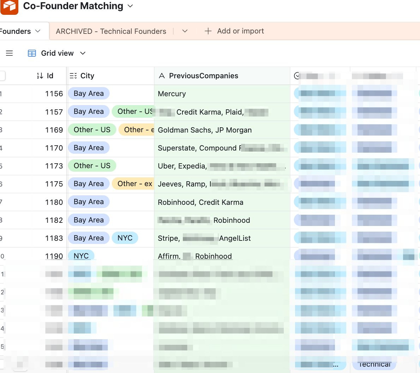Screen dimensions: 420x373
Task: Open the Grid view options menu
Action: coord(57,53)
